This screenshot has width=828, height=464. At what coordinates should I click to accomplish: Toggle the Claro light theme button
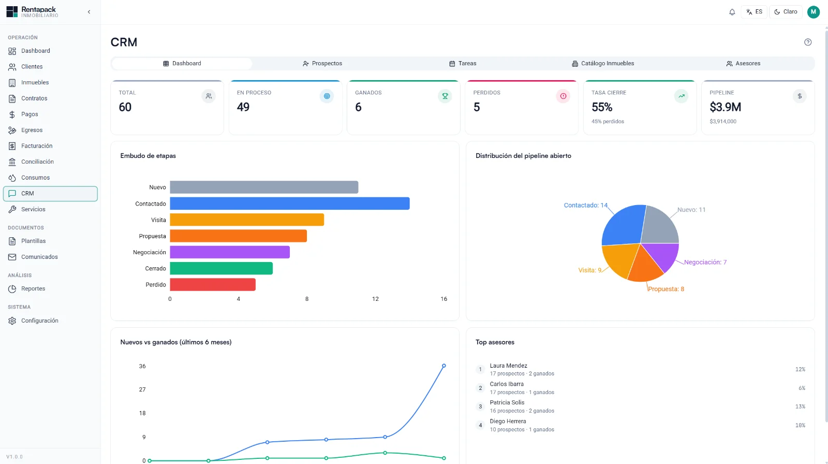point(786,12)
